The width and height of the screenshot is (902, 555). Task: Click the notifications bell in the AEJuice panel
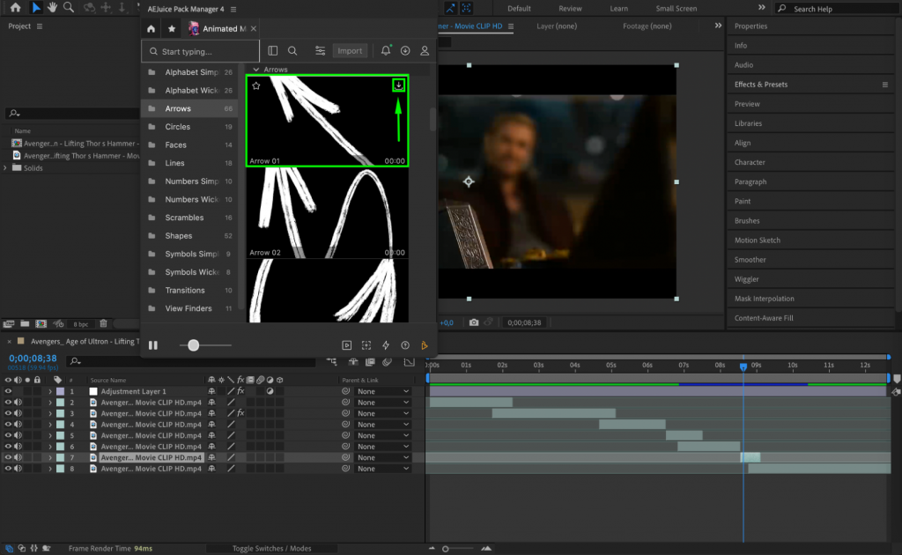385,50
